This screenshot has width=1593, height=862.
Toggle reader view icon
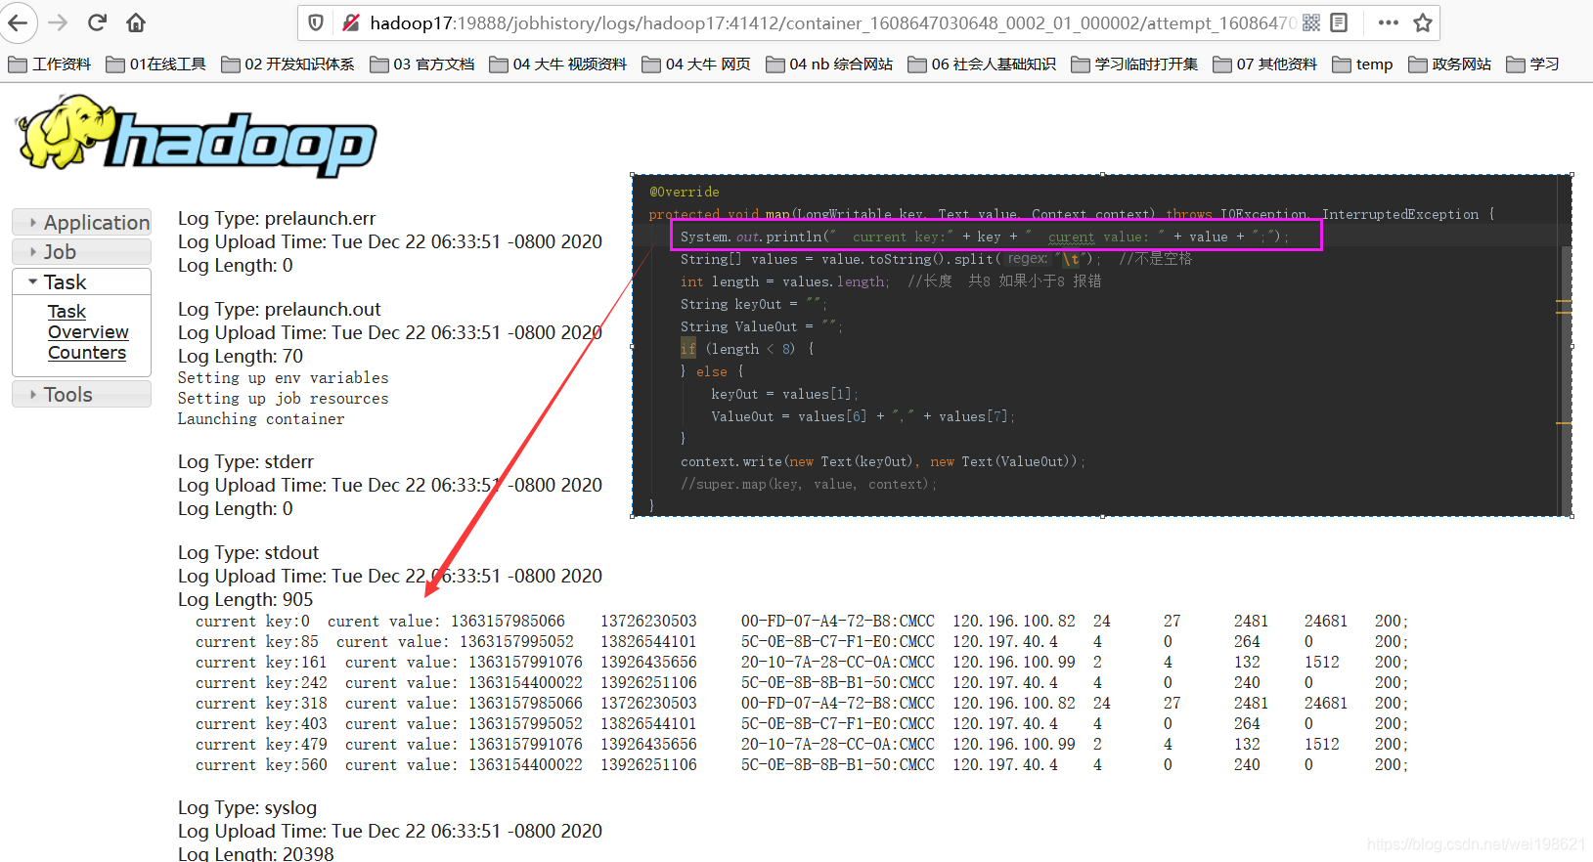[x=1340, y=22]
